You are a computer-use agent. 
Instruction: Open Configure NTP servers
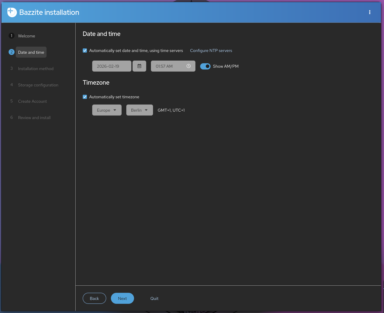(211, 50)
